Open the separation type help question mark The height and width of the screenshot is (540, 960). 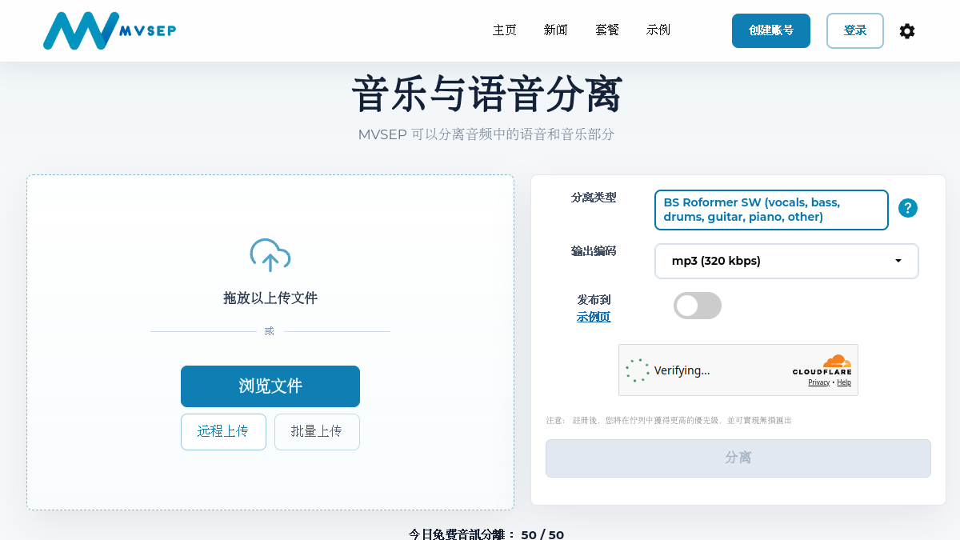[907, 208]
